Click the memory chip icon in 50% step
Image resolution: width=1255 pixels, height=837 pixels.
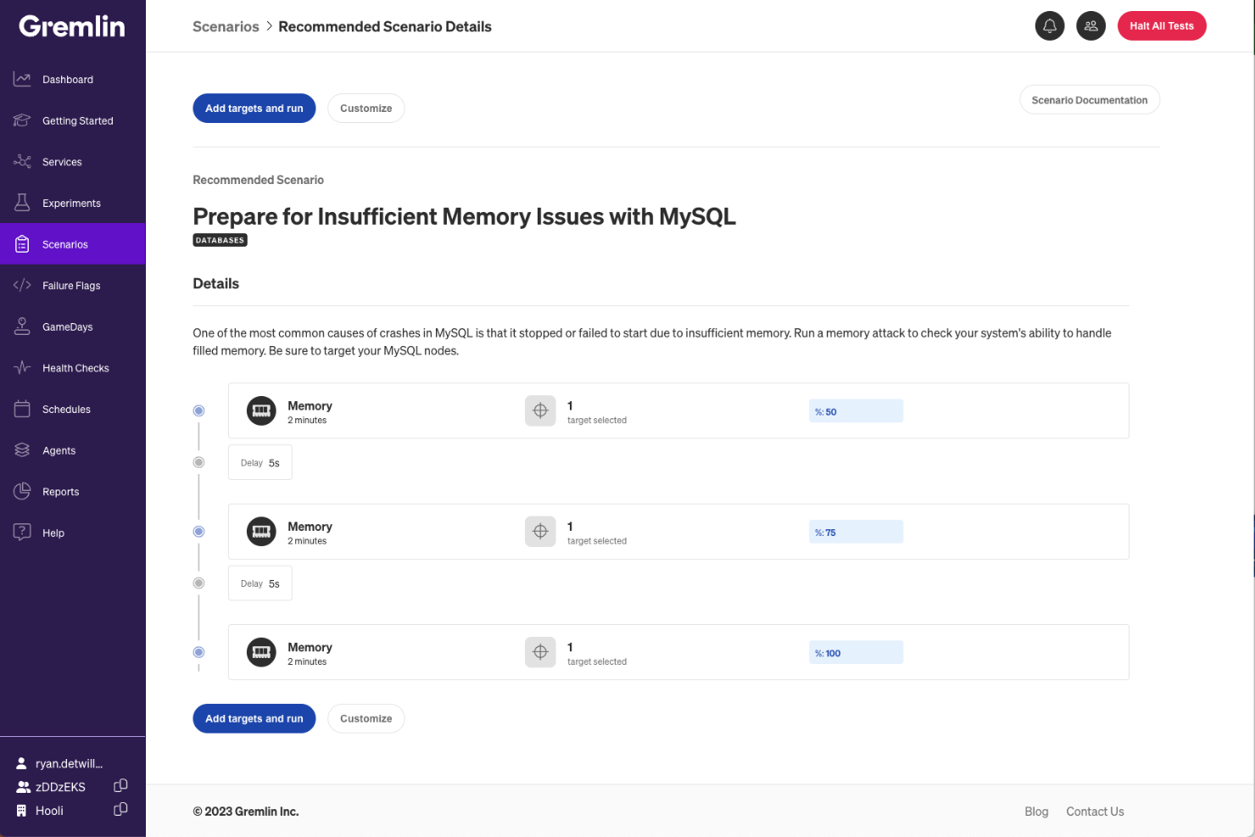pos(261,410)
